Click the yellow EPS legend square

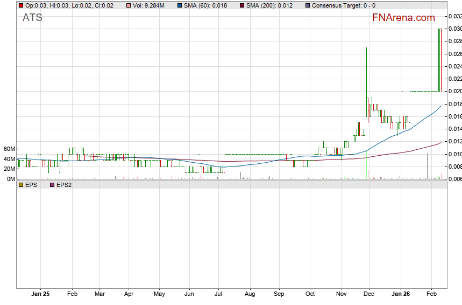pos(20,185)
